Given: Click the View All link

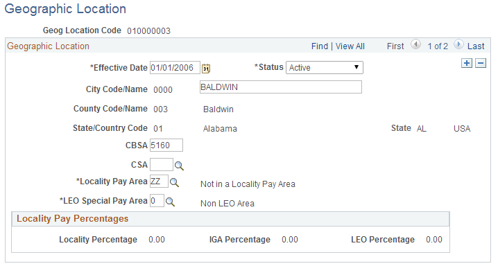Looking at the screenshot, I should (350, 46).
